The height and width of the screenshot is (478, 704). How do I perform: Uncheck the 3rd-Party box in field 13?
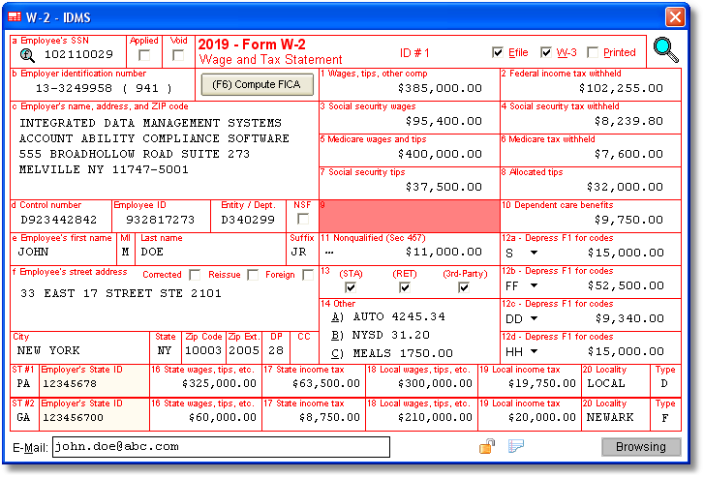point(465,287)
